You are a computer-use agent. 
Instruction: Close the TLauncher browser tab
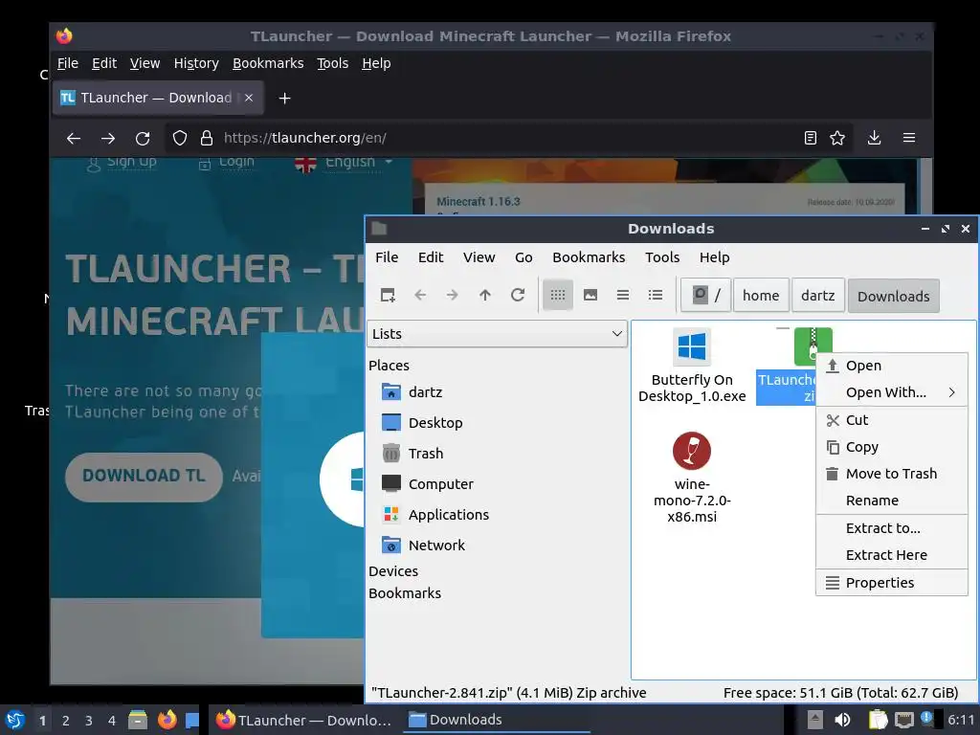point(249,98)
